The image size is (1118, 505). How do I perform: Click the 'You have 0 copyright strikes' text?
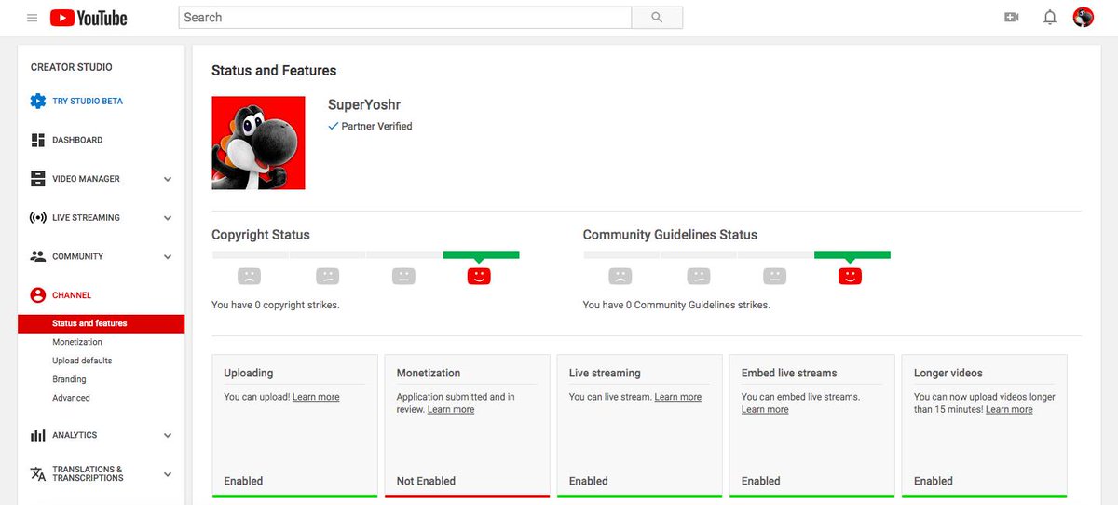276,305
